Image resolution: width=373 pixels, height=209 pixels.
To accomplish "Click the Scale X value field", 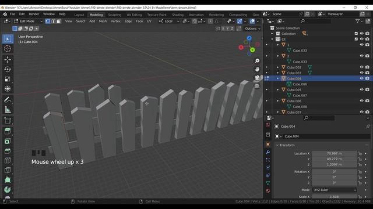I will click(334, 197).
